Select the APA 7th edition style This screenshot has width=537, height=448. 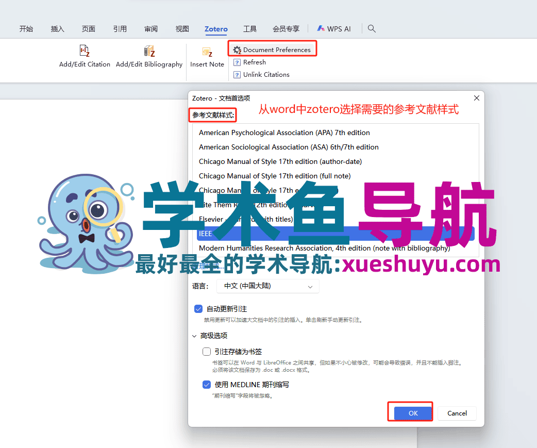click(x=284, y=132)
